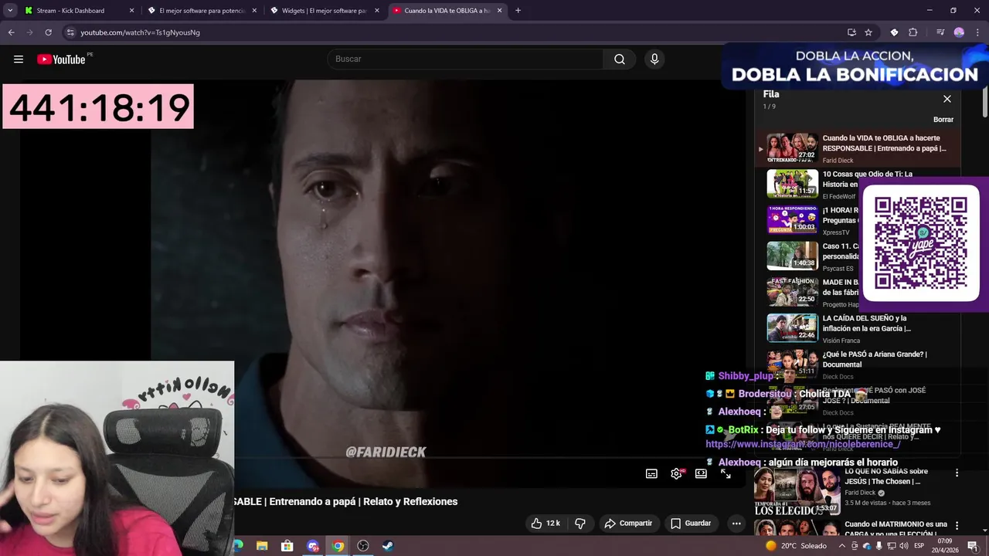
Task: Switch to Stream - Kick Dashboard tab
Action: [78, 11]
